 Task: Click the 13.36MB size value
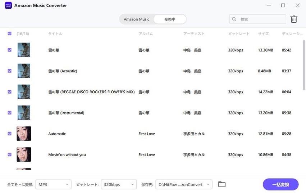(265, 50)
